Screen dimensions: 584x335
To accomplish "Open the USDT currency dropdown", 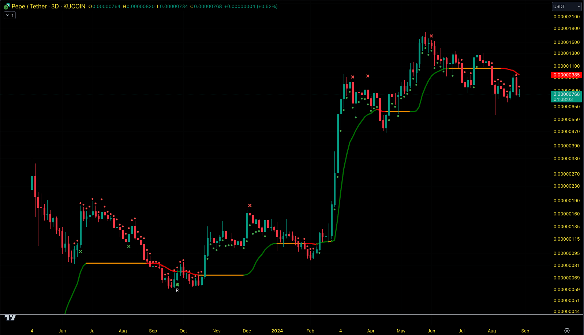I will [566, 7].
